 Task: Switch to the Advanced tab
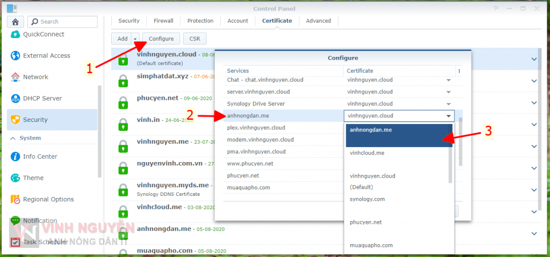(x=319, y=21)
